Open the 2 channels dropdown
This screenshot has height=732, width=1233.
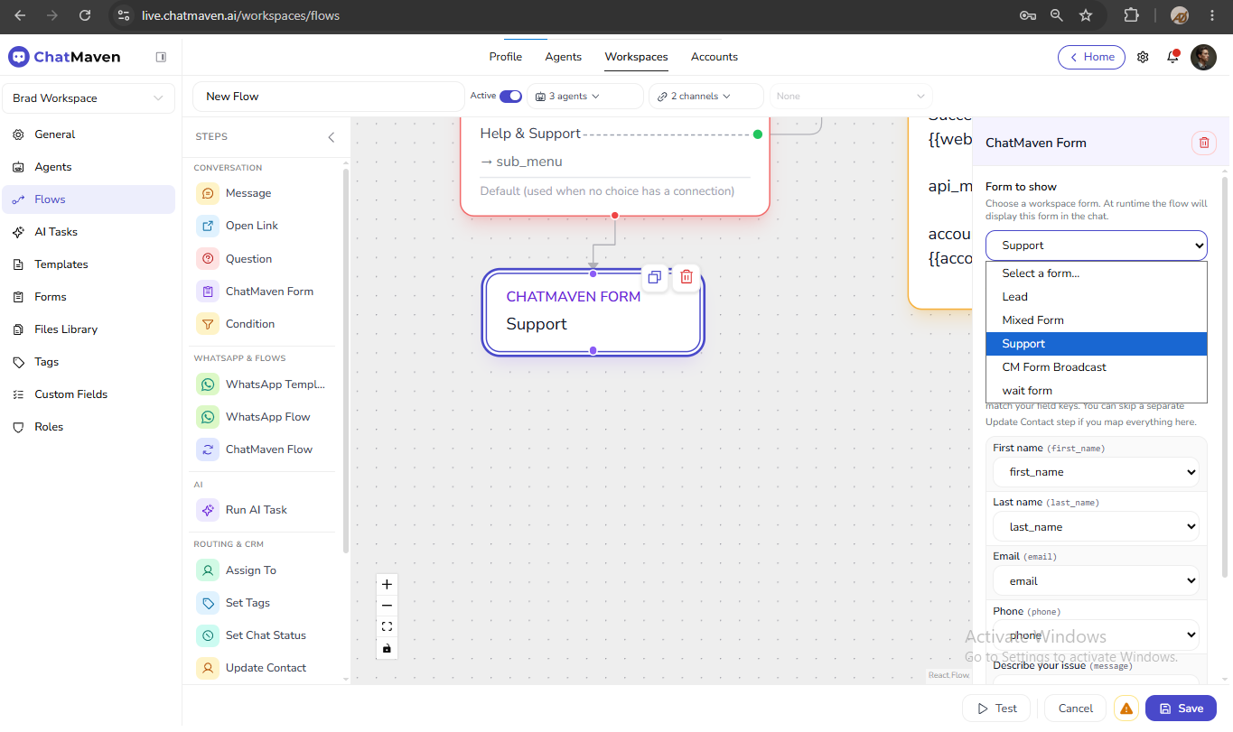[x=705, y=96]
